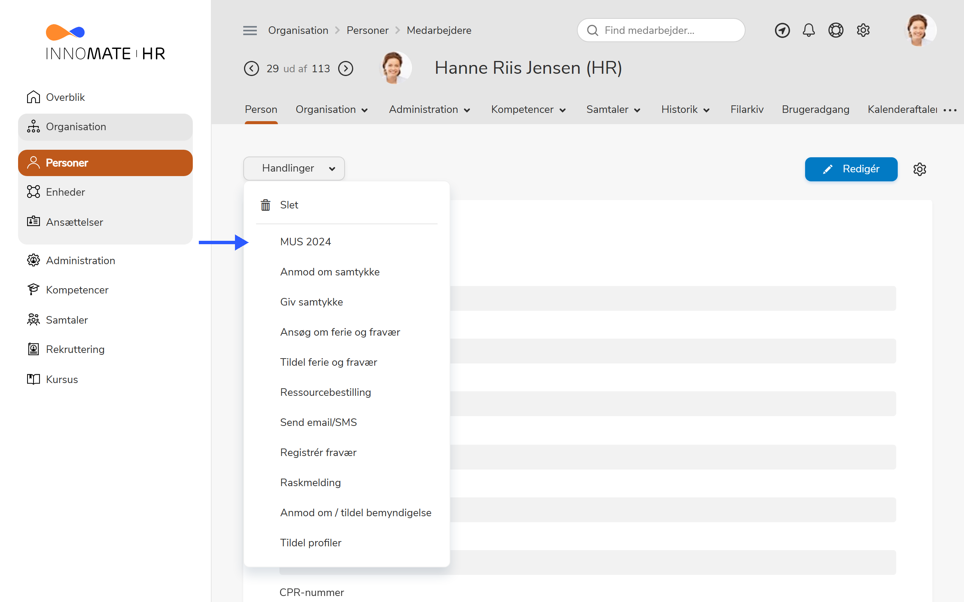Show more tabs via ellipsis
Image resolution: width=964 pixels, height=602 pixels.
(x=950, y=110)
